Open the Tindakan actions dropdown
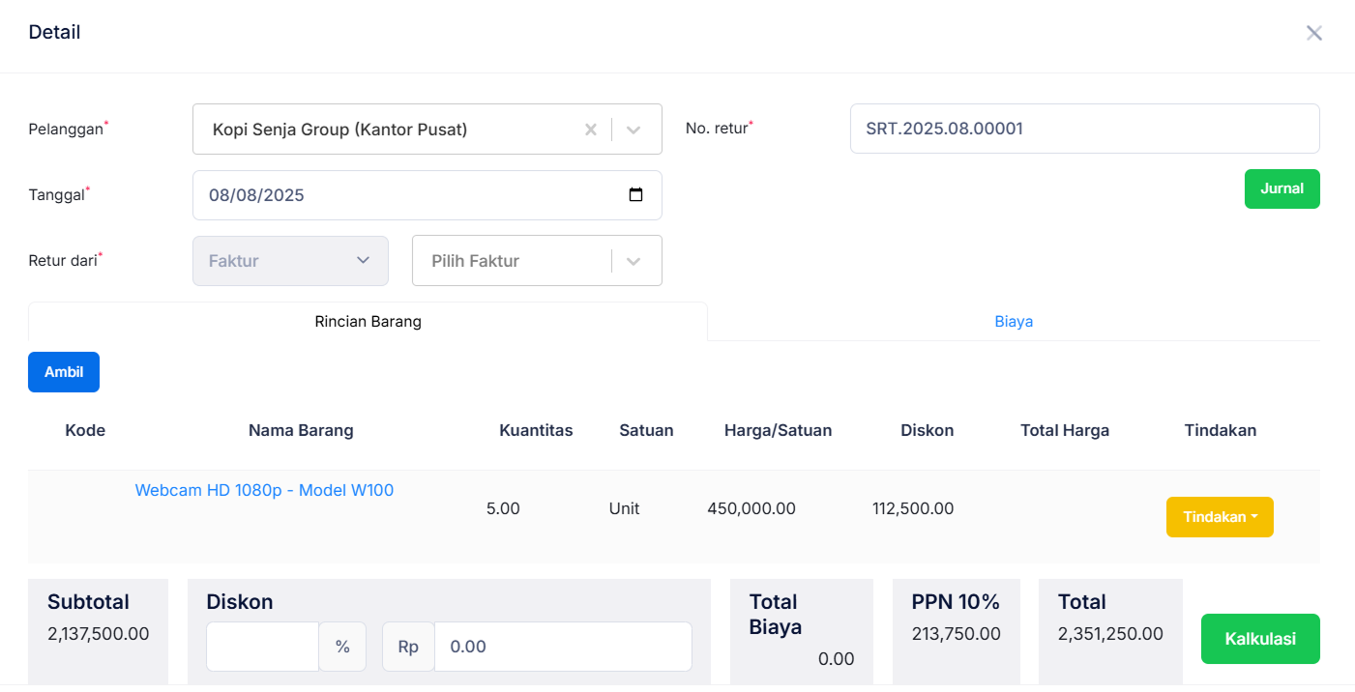Viewport: 1355px width, 692px height. 1220,516
